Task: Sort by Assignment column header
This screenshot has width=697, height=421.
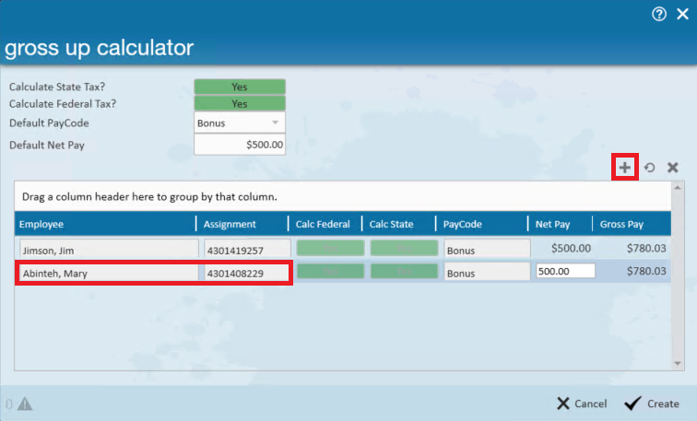Action: coord(242,224)
